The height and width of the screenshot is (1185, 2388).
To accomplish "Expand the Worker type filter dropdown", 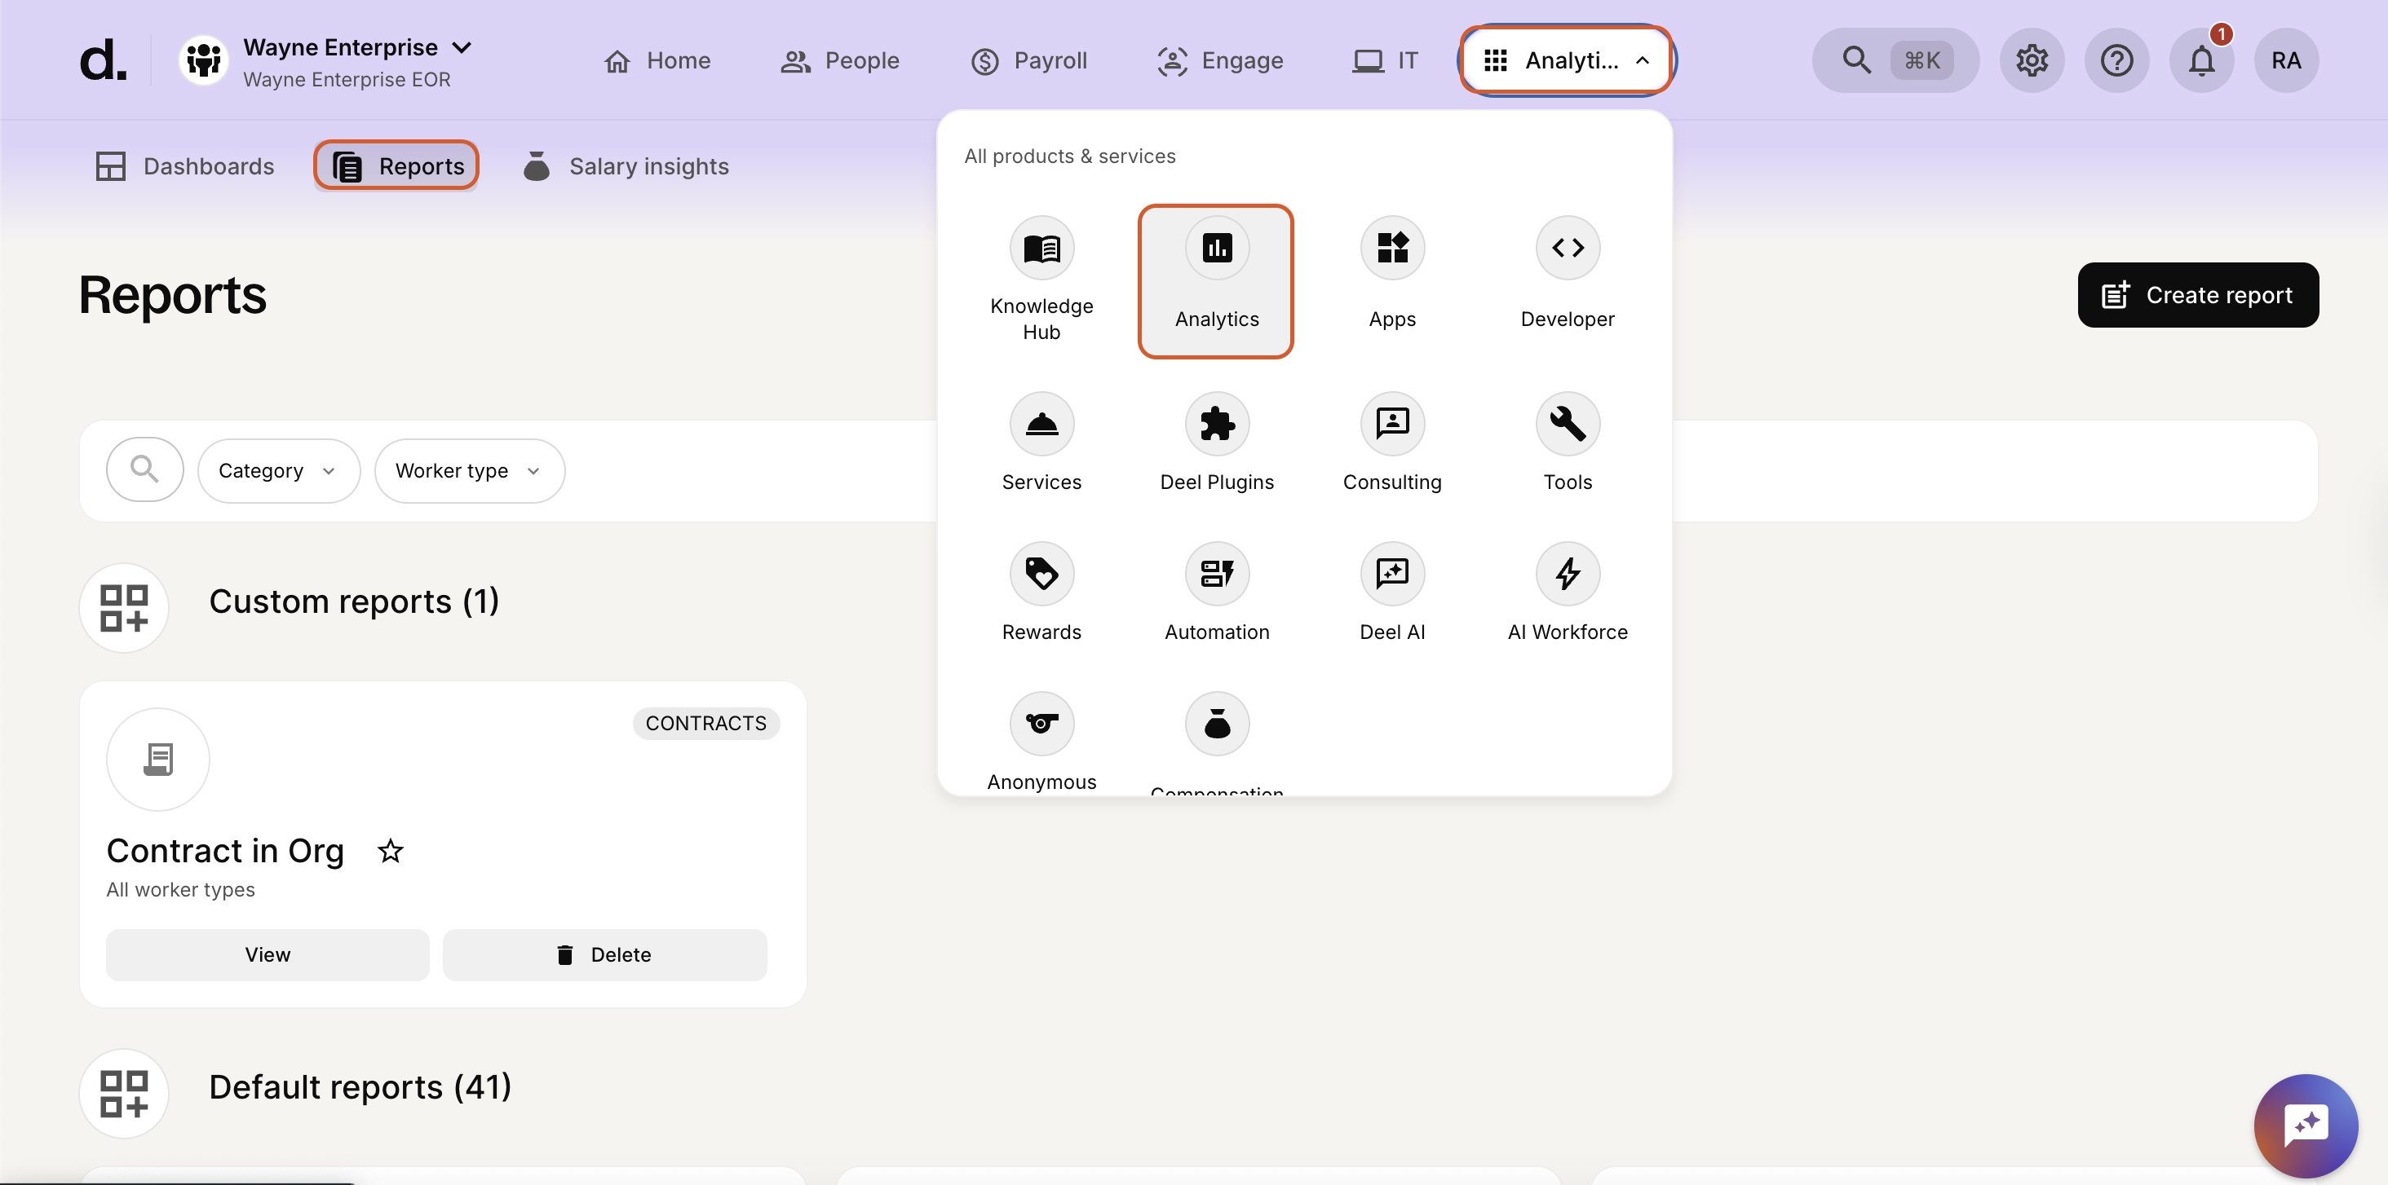I will coord(469,471).
